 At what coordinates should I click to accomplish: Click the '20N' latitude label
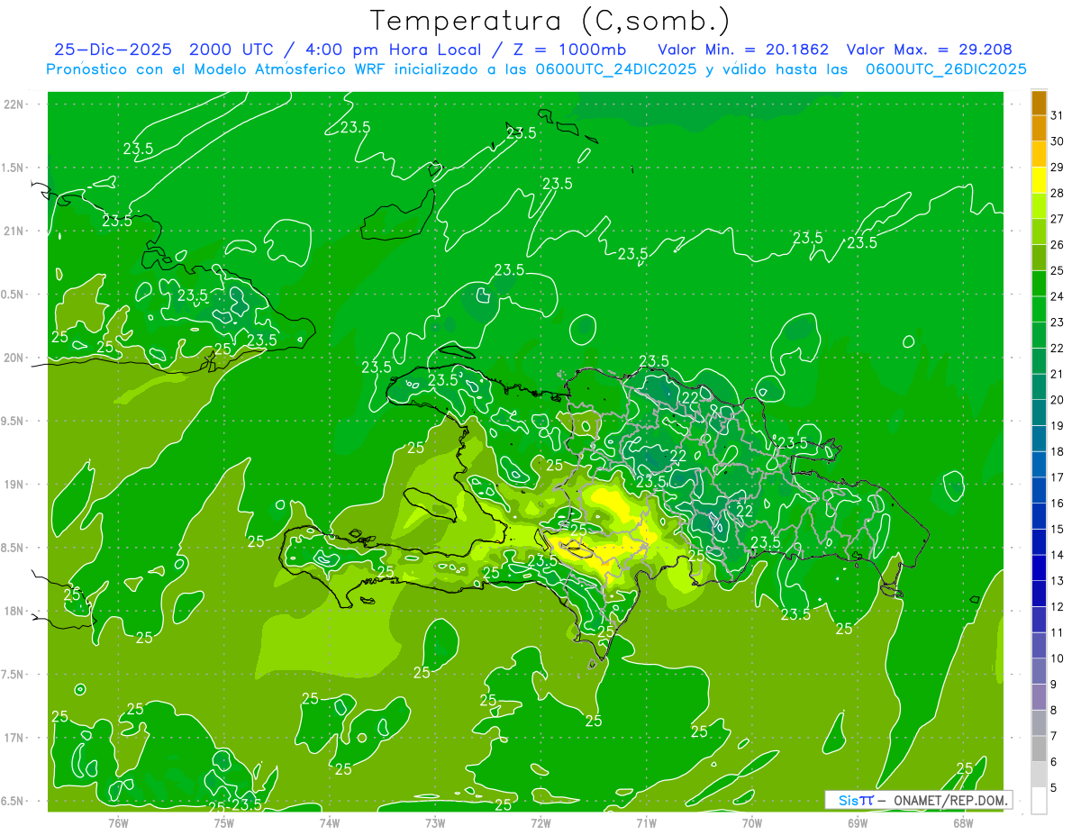pyautogui.click(x=14, y=358)
